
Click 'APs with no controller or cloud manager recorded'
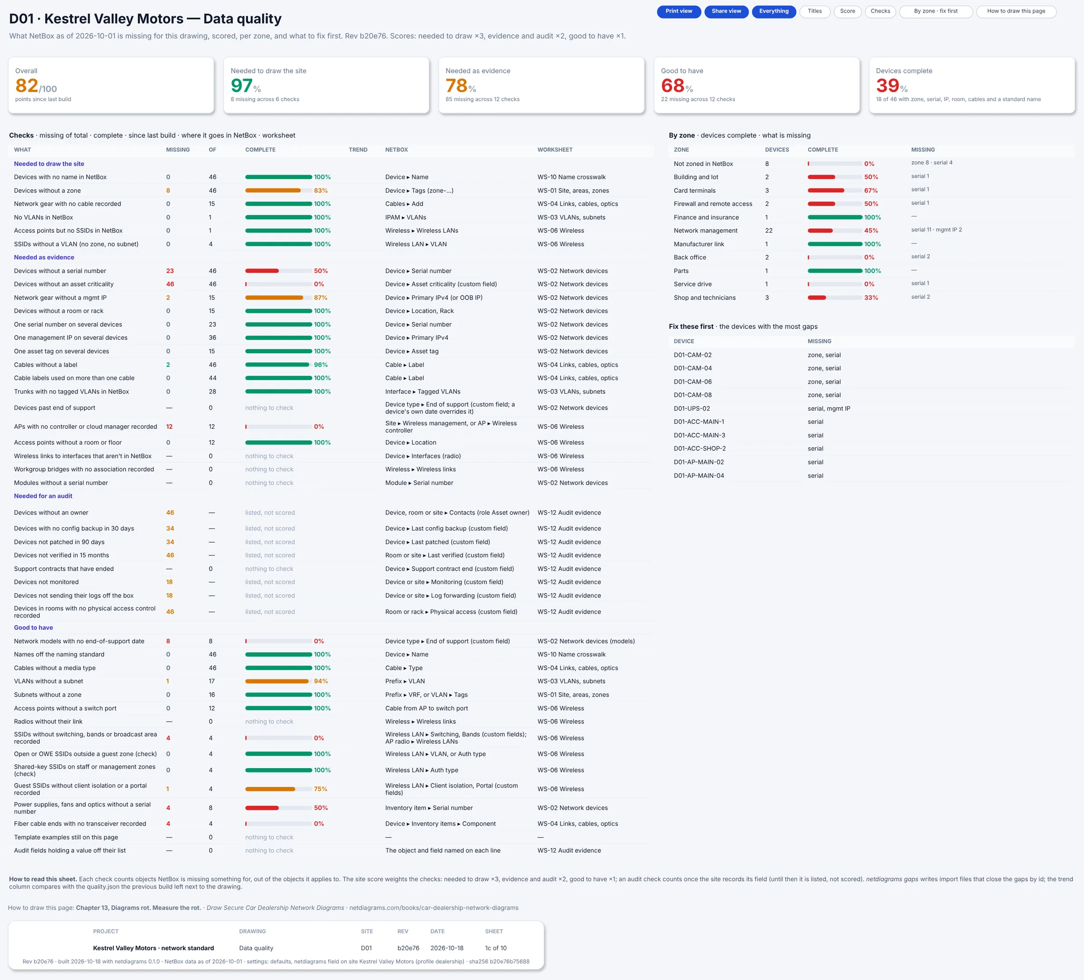click(x=85, y=427)
